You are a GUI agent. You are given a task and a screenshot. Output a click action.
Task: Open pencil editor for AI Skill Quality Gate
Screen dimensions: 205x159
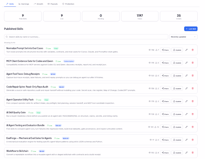(x=187, y=114)
